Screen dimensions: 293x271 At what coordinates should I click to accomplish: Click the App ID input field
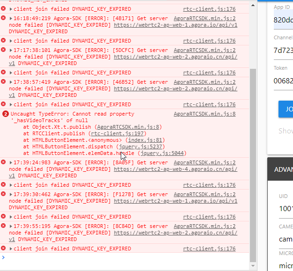click(x=283, y=20)
